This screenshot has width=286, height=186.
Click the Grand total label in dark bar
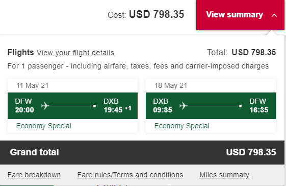coord(34,152)
